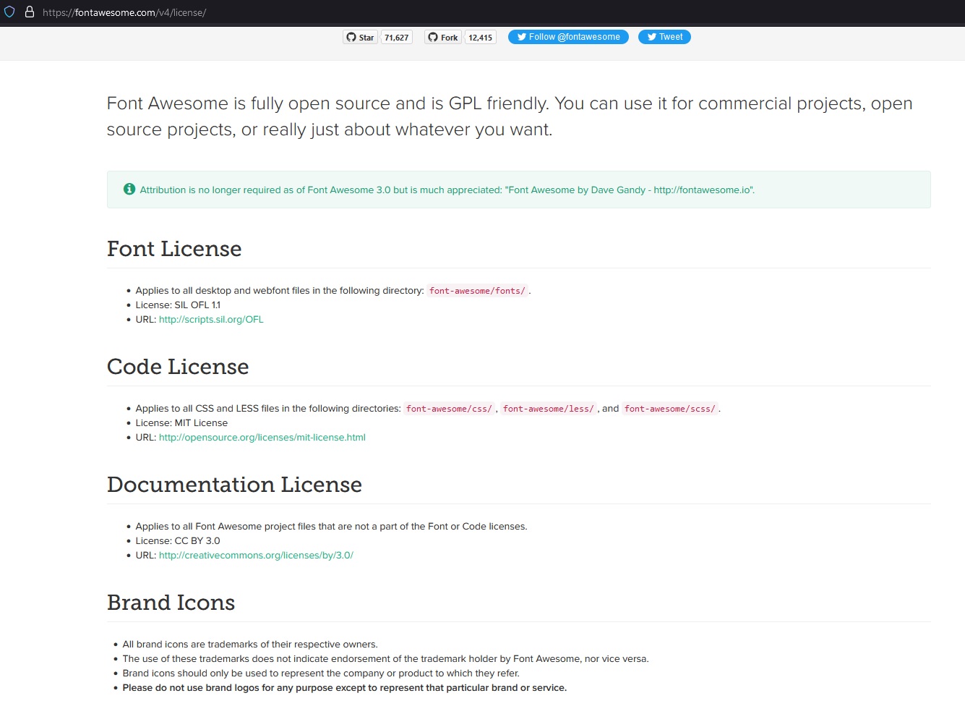Open the MIT license URL link

point(262,438)
